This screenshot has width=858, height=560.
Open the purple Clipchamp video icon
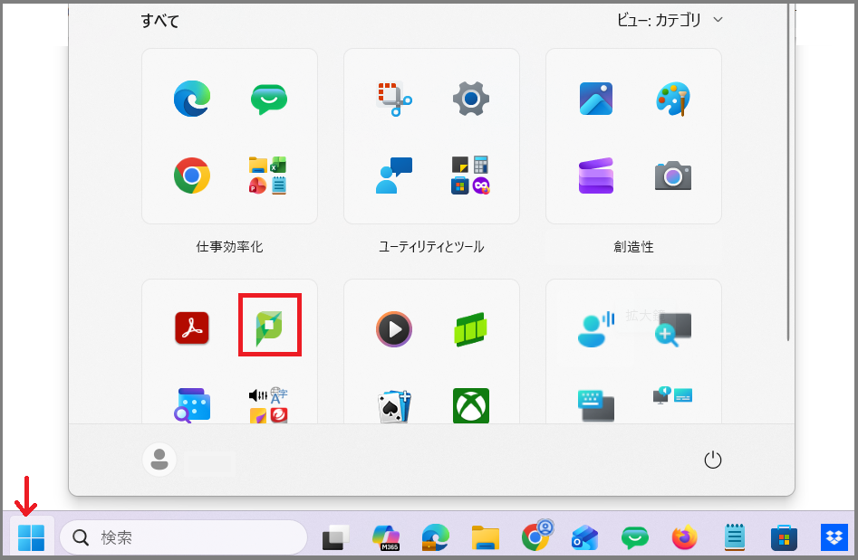click(596, 176)
